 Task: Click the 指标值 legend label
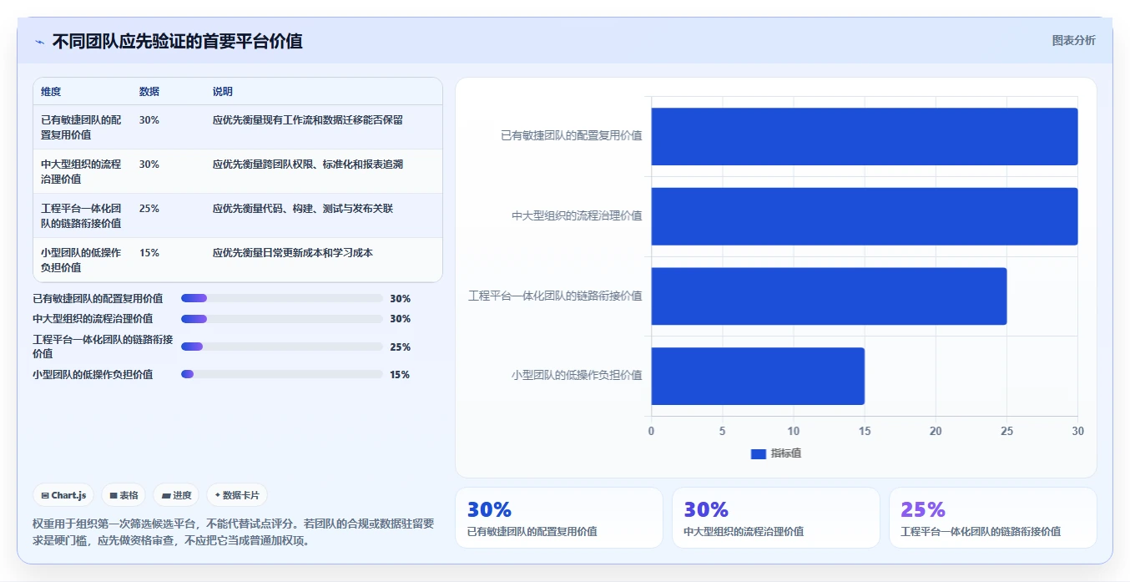tap(785, 453)
